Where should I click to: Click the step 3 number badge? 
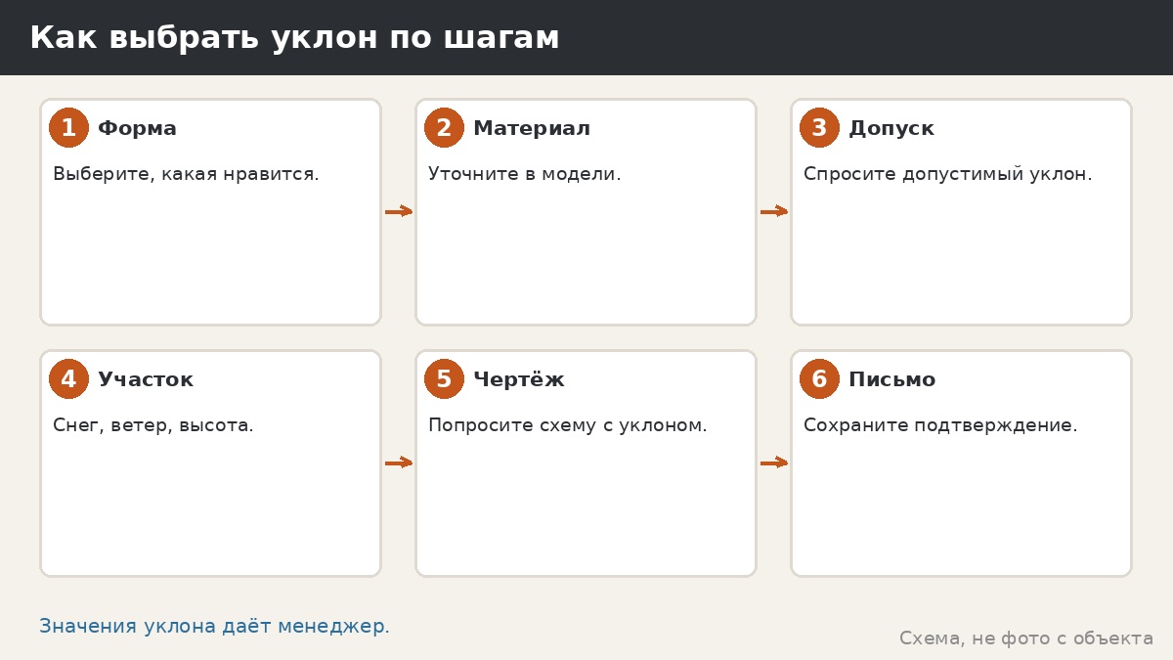(819, 128)
